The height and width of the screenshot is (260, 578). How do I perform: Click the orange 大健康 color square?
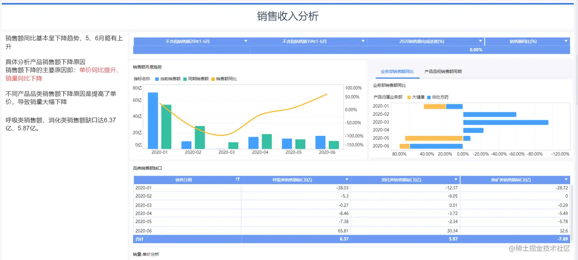click(409, 97)
